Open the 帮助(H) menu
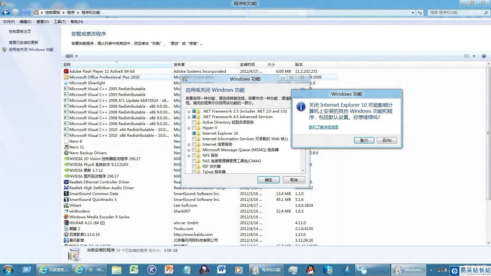Screen dimensions: 491x276 tap(77, 22)
